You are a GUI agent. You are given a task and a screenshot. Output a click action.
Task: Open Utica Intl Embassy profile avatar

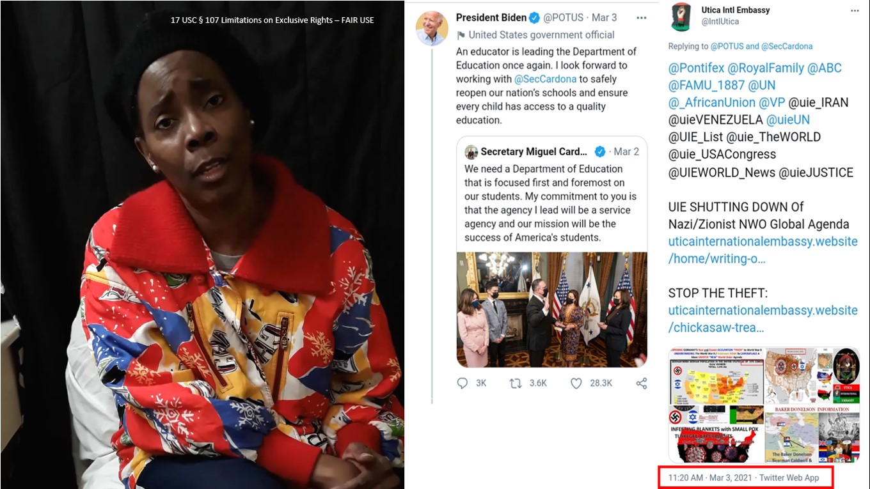(x=682, y=17)
